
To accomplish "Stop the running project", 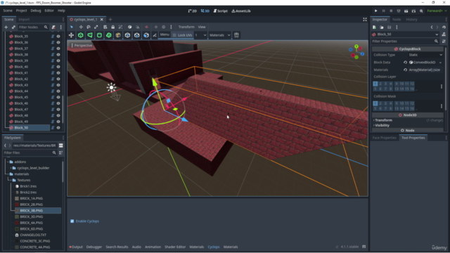I will pos(391,11).
